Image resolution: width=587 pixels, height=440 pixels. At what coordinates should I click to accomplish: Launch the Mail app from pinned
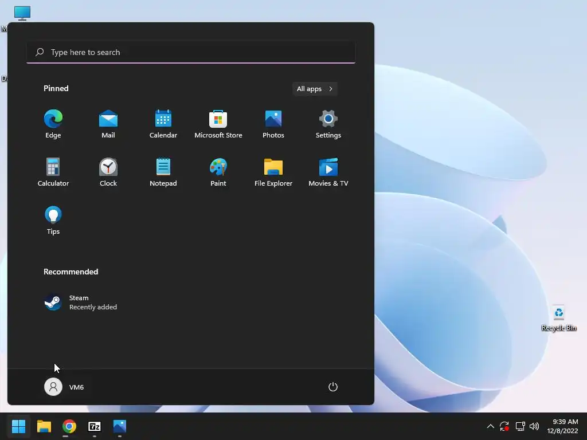click(108, 124)
